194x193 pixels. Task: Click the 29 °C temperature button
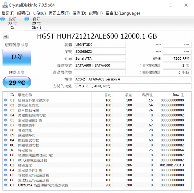point(17,82)
